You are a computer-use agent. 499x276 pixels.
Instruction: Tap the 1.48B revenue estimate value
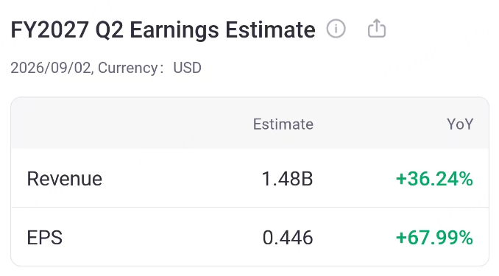(x=287, y=179)
